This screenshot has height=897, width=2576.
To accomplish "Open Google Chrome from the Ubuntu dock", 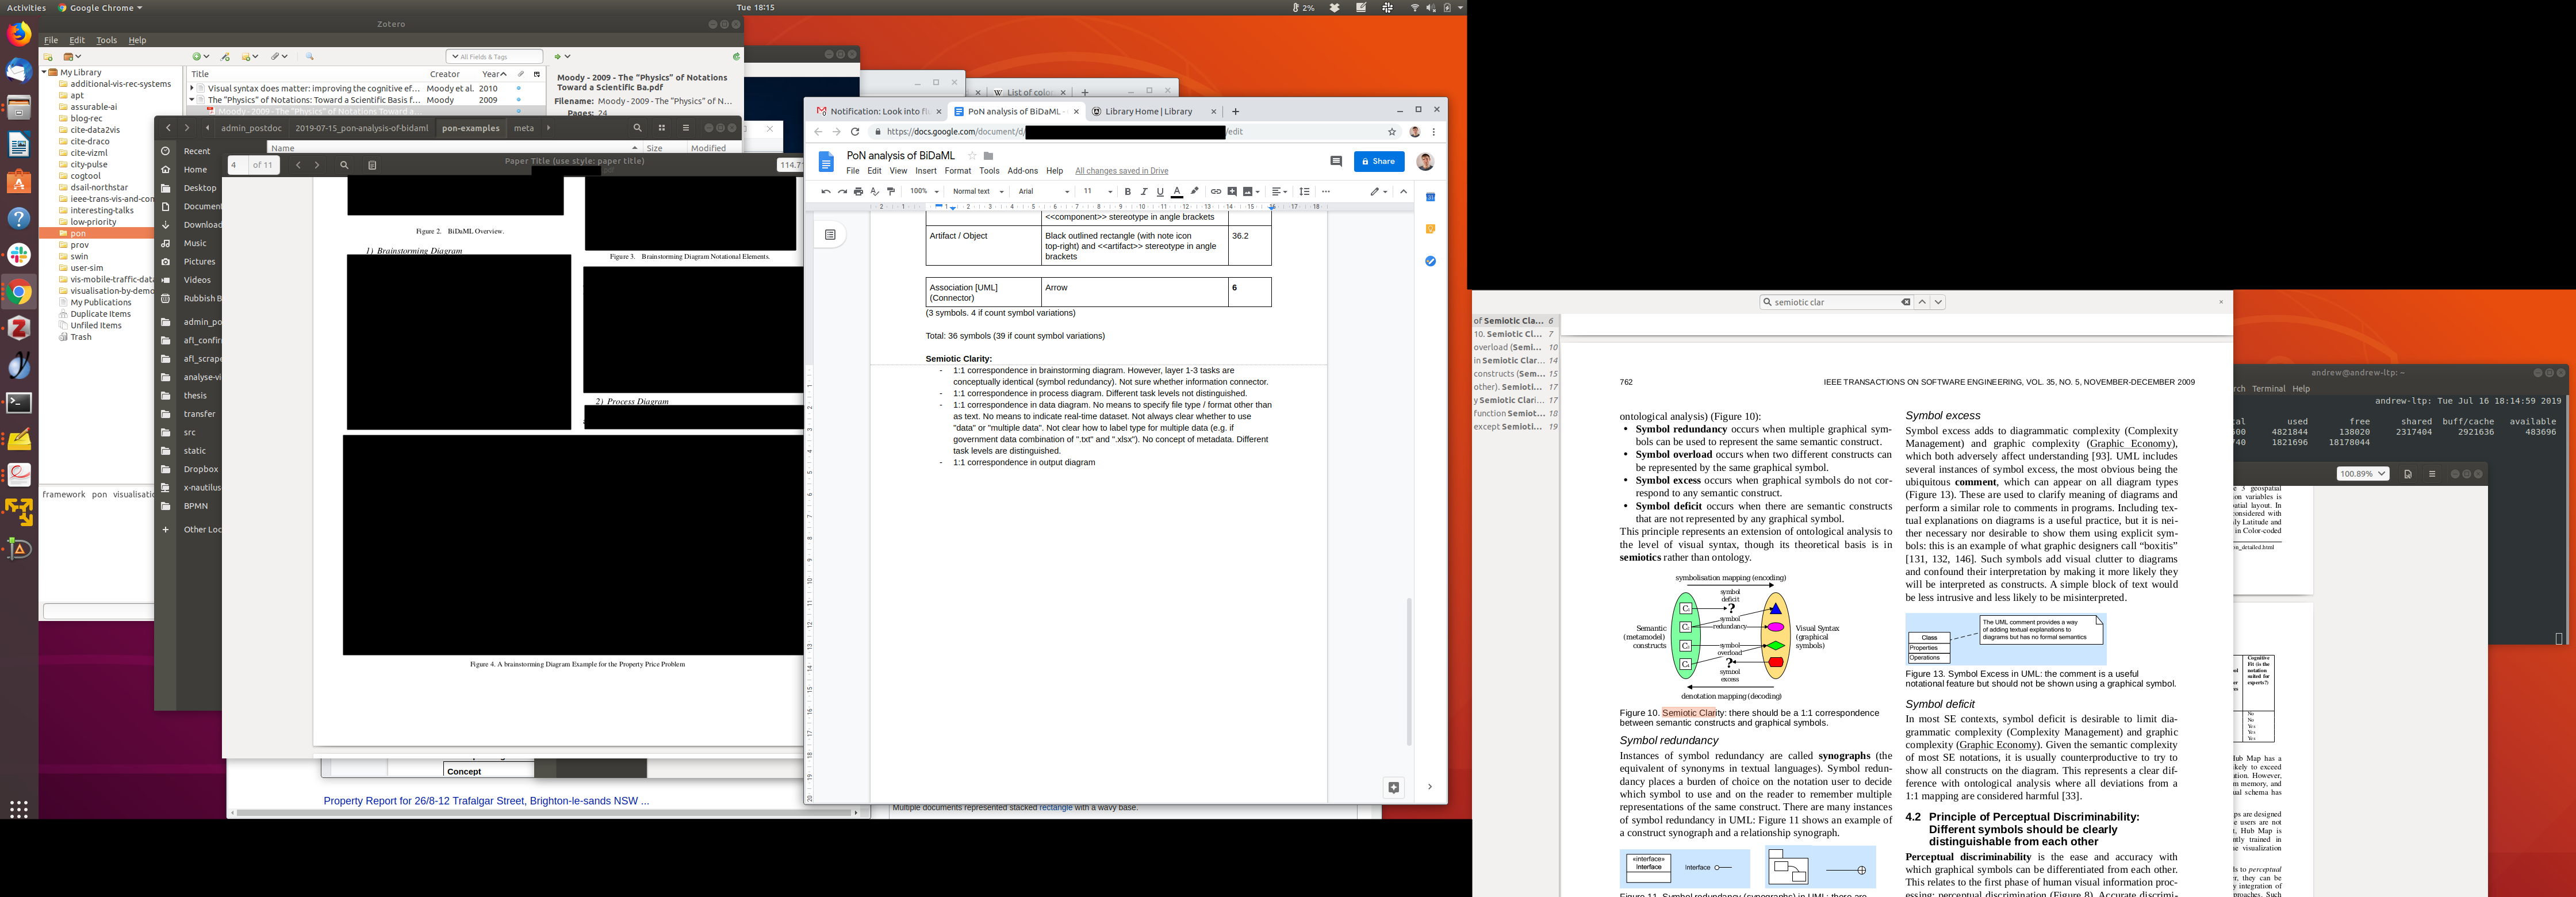I will click(x=19, y=293).
